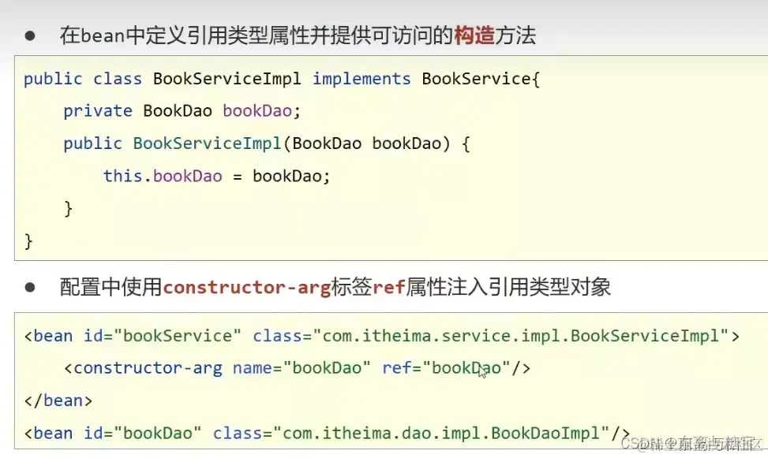Click "BookService{" at the end of the class declaration

[481, 79]
